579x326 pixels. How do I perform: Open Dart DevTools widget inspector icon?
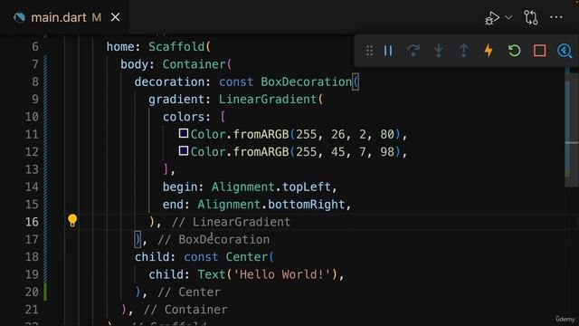pos(565,51)
